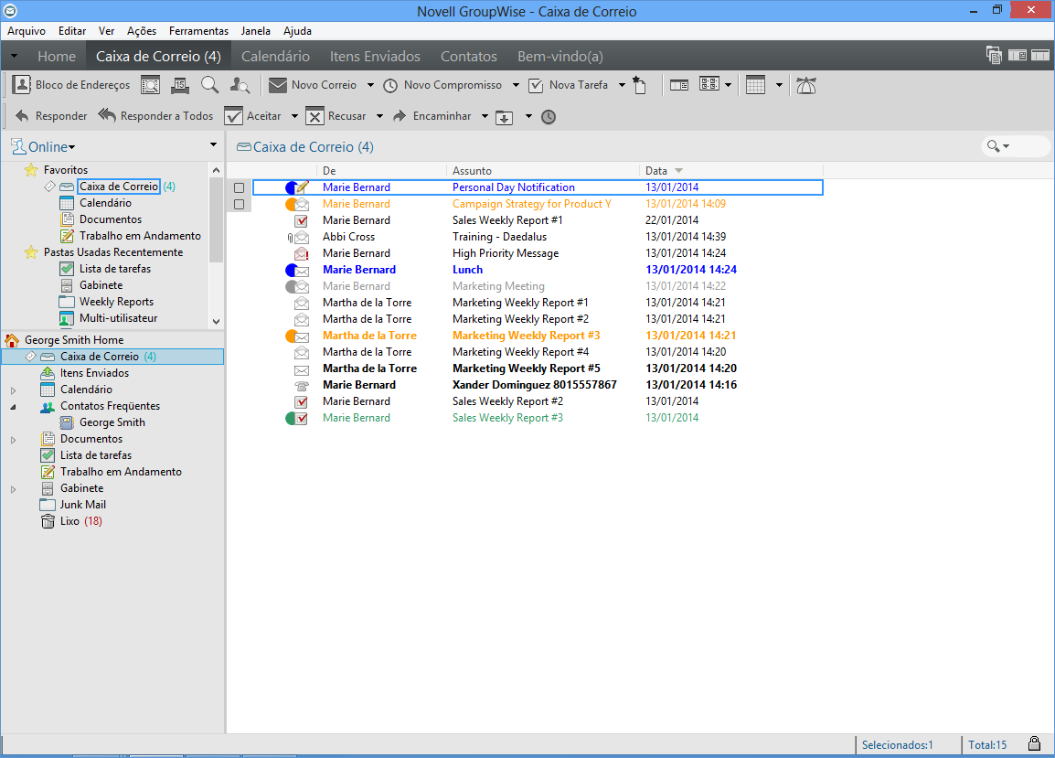
Task: Click the magnifying glass find icon in toolbar
Action: point(210,85)
